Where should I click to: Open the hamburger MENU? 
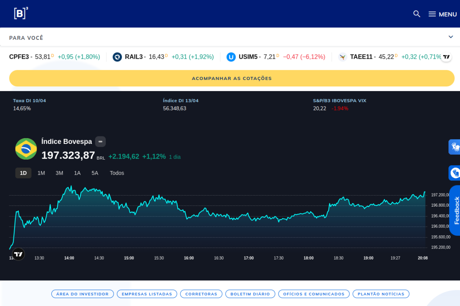(x=442, y=14)
